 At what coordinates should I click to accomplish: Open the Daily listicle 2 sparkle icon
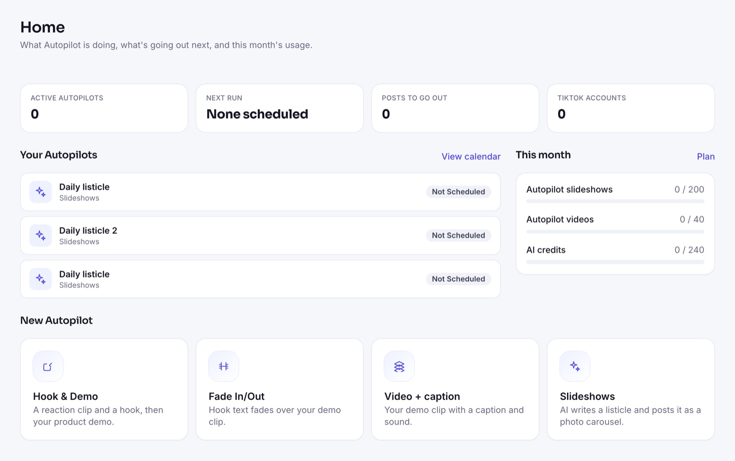[x=40, y=235]
